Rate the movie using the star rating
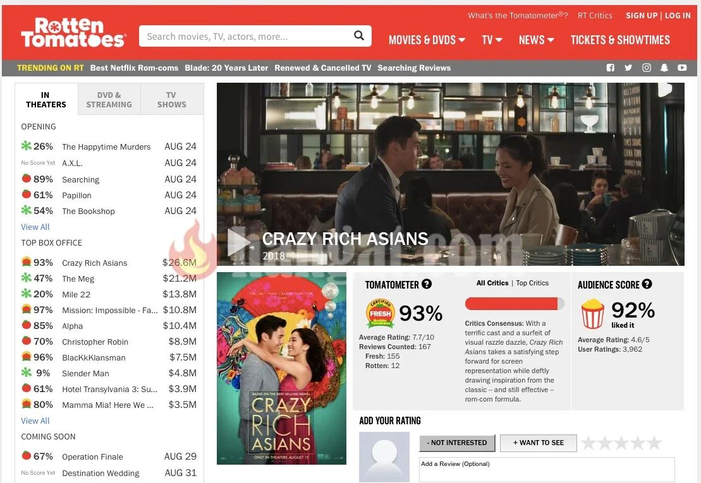 pyautogui.click(x=621, y=443)
